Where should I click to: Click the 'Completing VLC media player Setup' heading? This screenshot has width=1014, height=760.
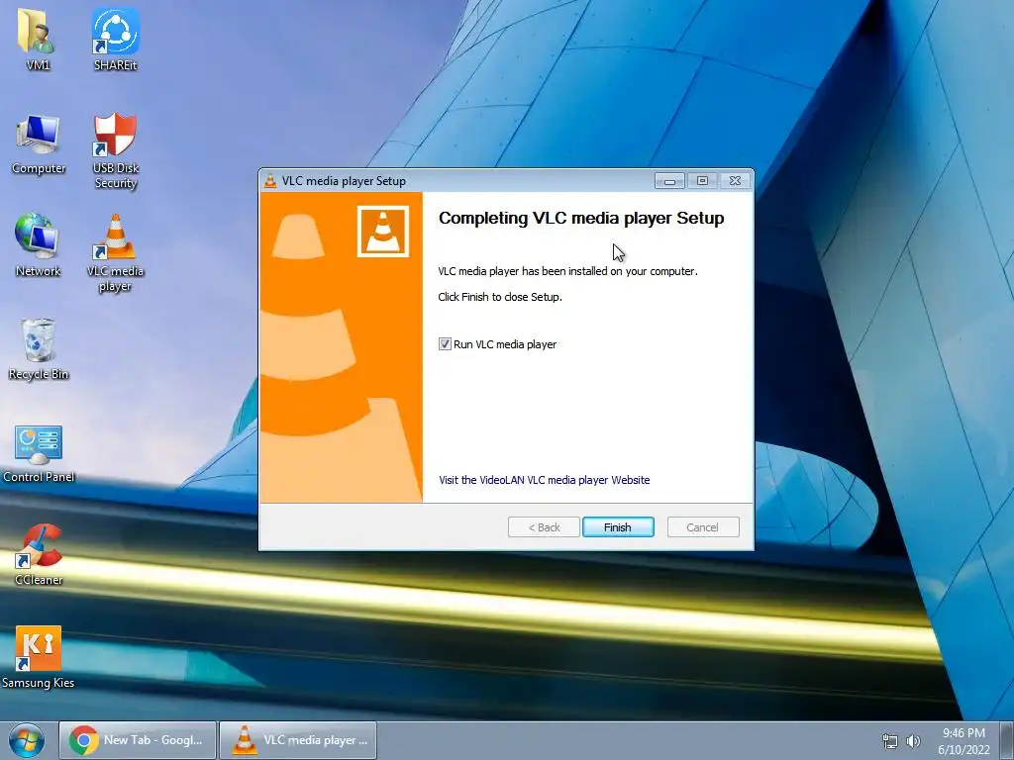[581, 219]
